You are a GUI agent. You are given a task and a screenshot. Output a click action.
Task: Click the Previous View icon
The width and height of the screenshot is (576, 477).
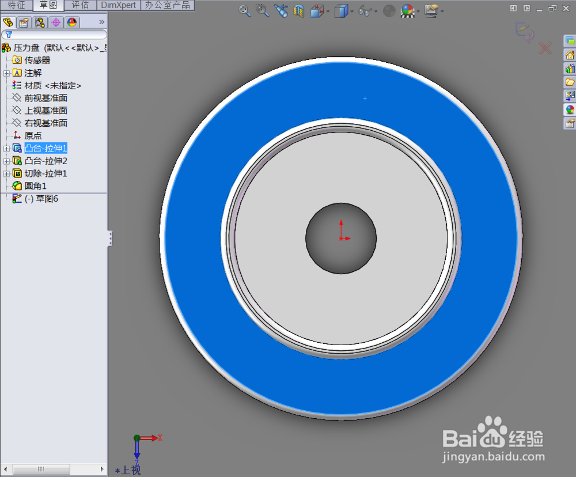pos(281,10)
